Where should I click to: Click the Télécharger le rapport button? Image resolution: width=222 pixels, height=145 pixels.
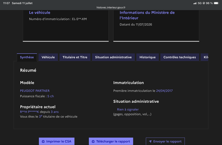pos(111,141)
